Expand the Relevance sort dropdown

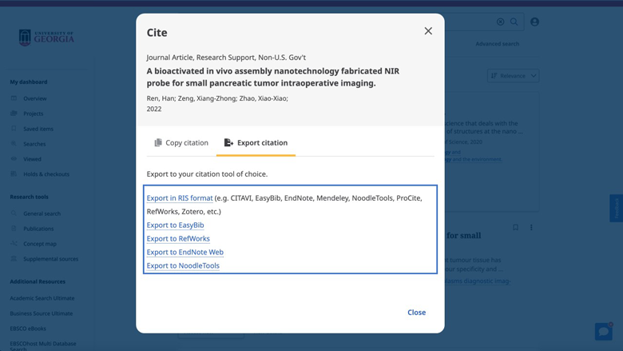click(x=513, y=75)
